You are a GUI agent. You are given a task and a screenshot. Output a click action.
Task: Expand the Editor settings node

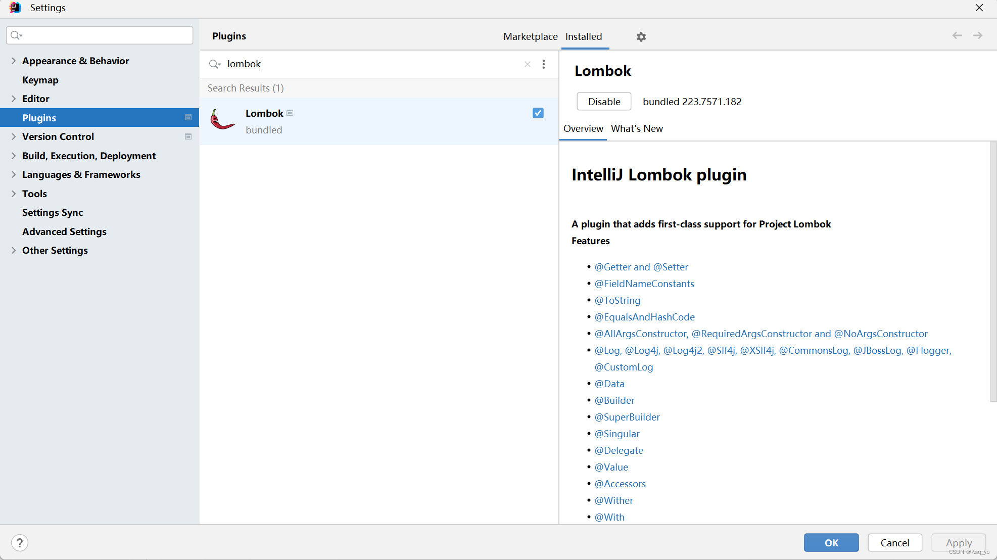point(14,99)
